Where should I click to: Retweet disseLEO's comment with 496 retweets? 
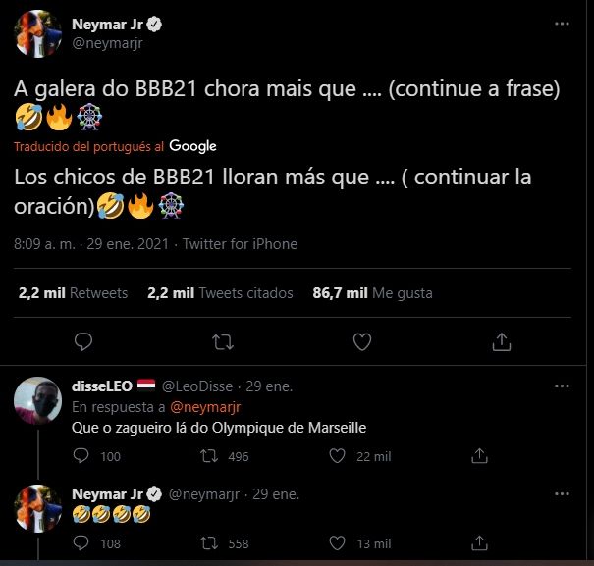tap(208, 456)
